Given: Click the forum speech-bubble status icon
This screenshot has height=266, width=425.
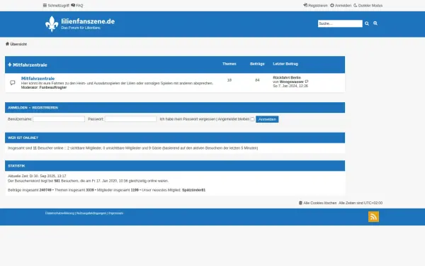Looking at the screenshot, I should point(13,82).
